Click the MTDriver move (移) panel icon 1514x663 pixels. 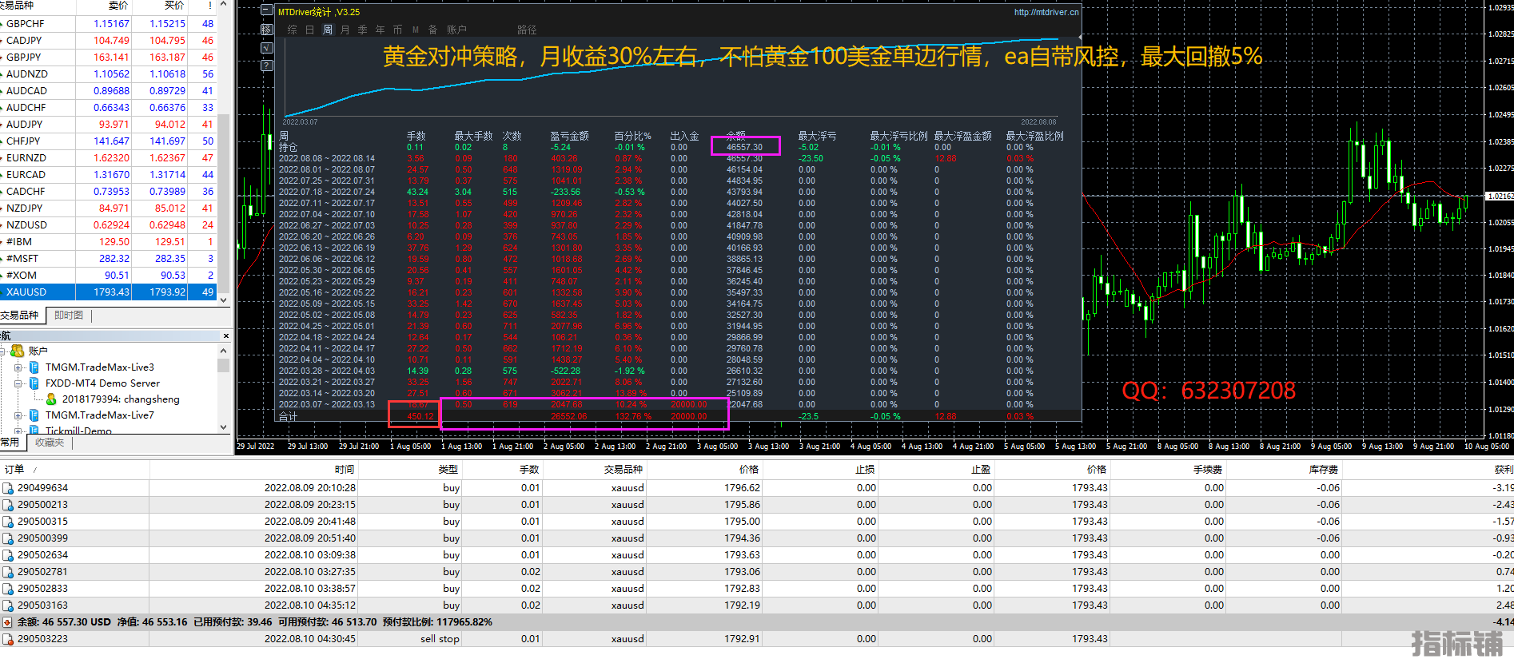(267, 30)
